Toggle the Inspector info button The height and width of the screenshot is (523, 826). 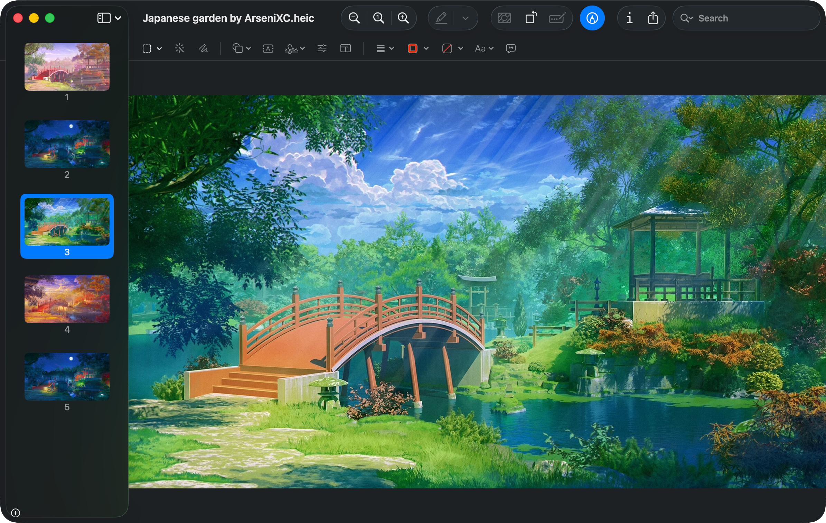(629, 18)
